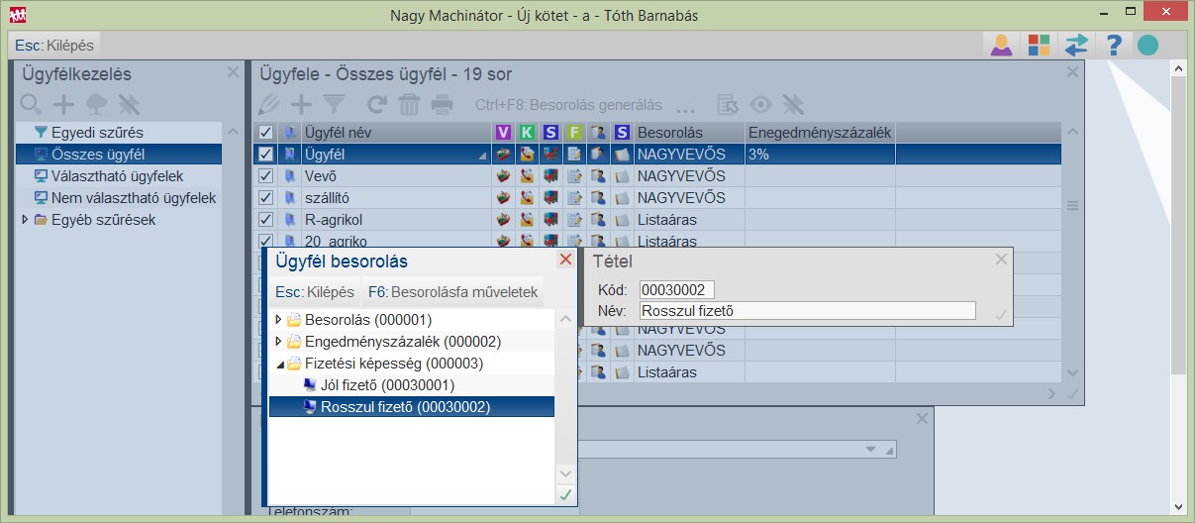1195x523 pixels.
Task: Click the pin icon in Ügyfélkezelés toolbar
Action: tap(128, 104)
